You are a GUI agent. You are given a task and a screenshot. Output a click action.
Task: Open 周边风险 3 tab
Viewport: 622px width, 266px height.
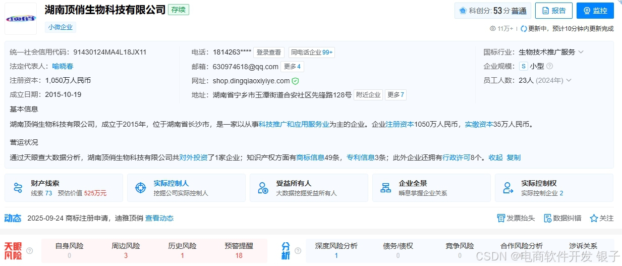coord(126,250)
